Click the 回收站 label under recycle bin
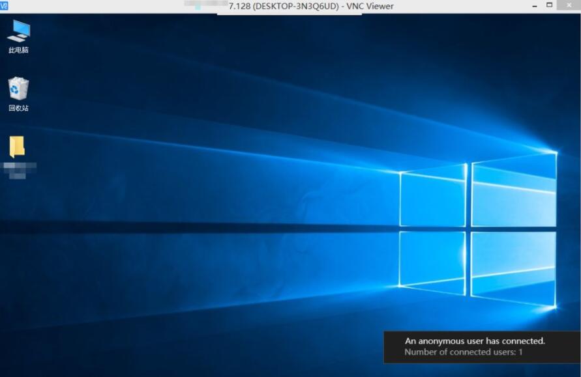 pos(18,108)
